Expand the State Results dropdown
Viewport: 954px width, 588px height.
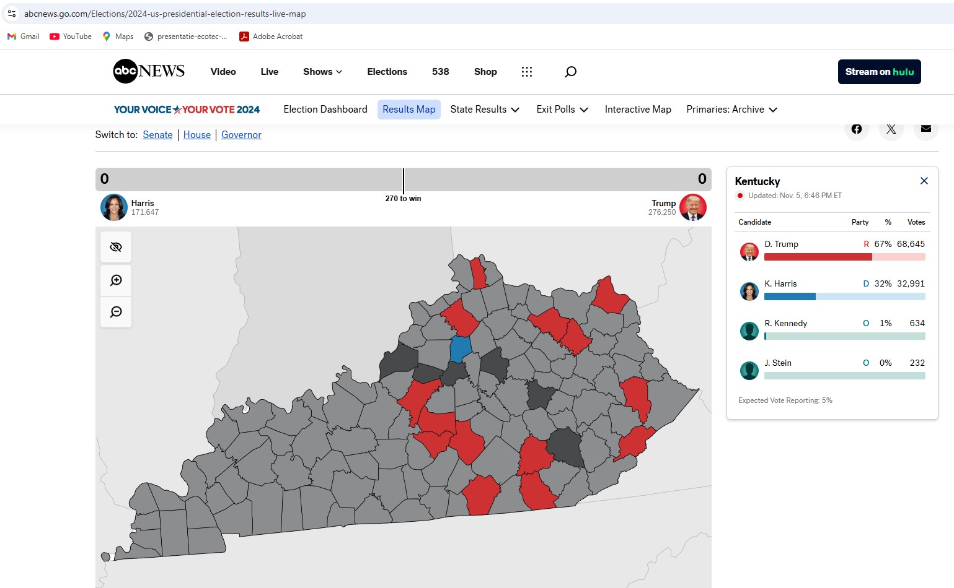pos(485,110)
